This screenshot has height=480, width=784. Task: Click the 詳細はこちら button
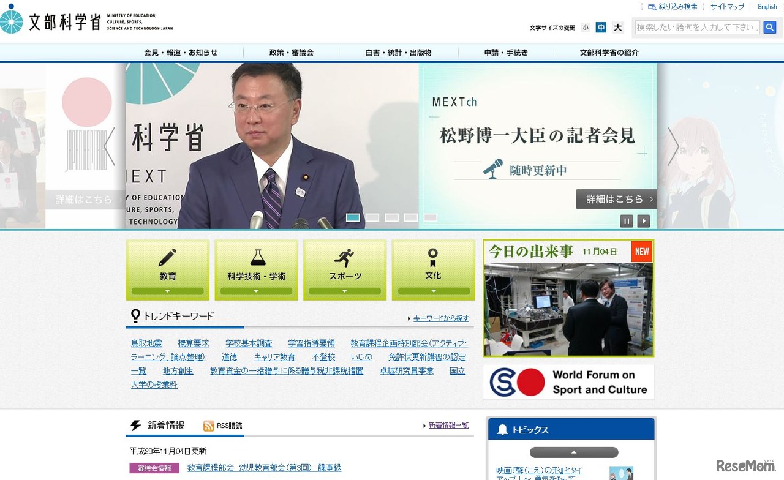pyautogui.click(x=615, y=198)
